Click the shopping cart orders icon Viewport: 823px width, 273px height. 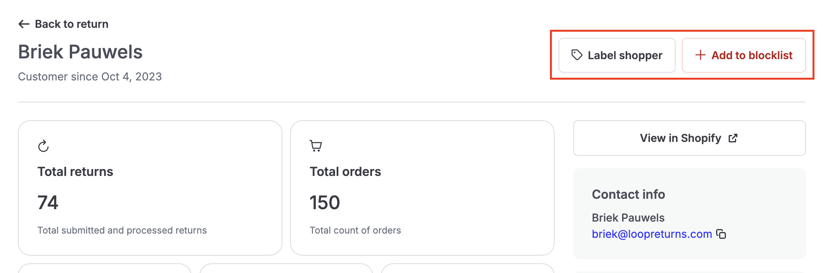click(316, 146)
